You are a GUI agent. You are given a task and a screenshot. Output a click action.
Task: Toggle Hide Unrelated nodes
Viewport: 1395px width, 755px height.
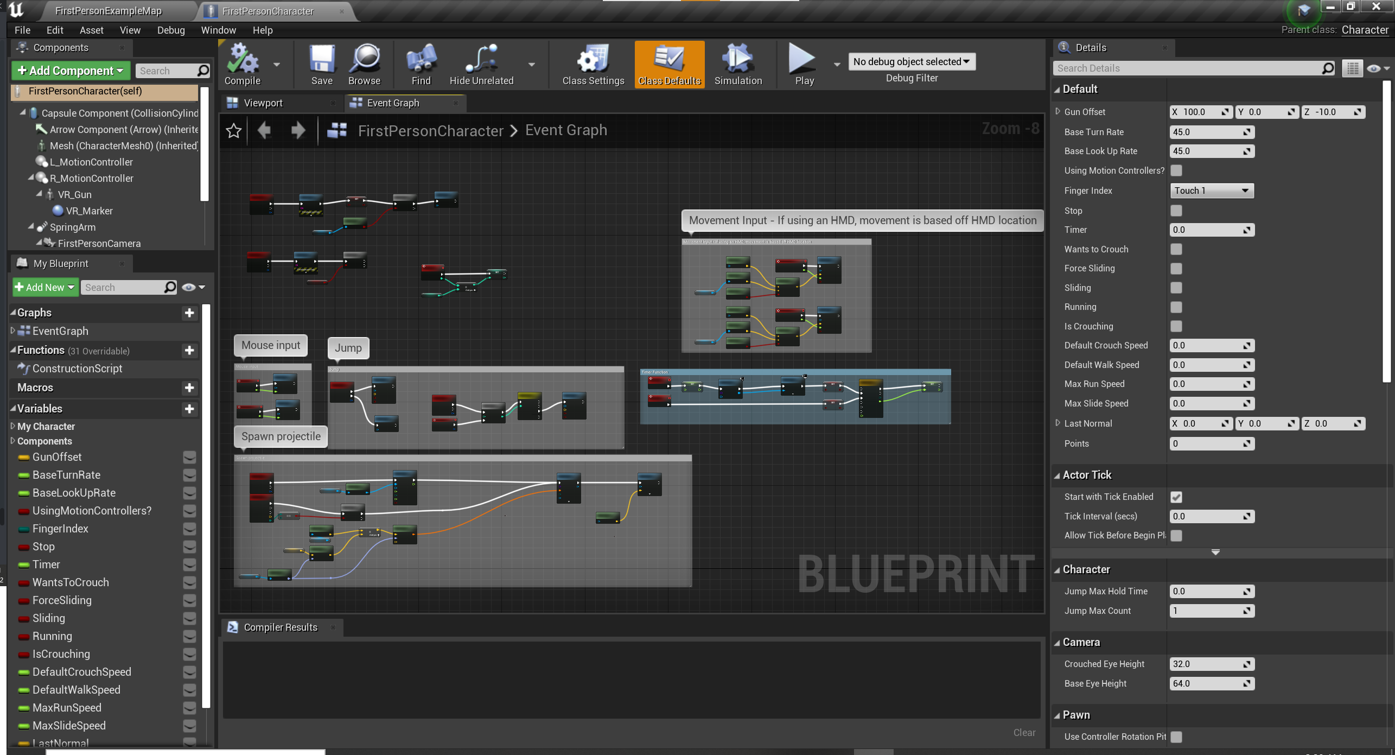(x=481, y=65)
